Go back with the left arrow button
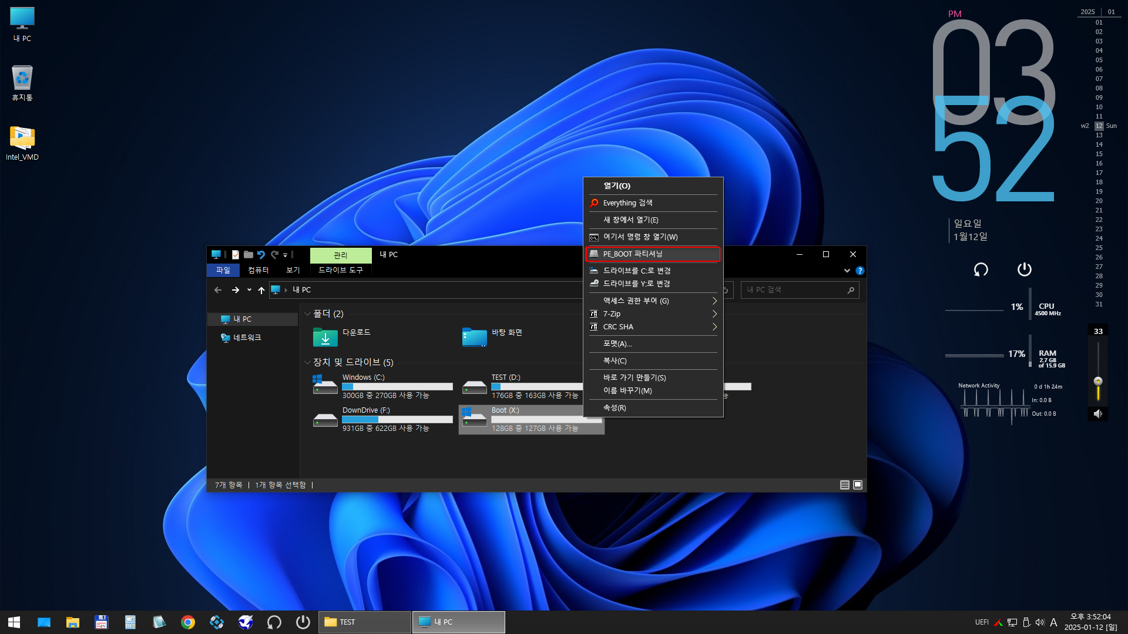The image size is (1128, 634). pyautogui.click(x=218, y=290)
